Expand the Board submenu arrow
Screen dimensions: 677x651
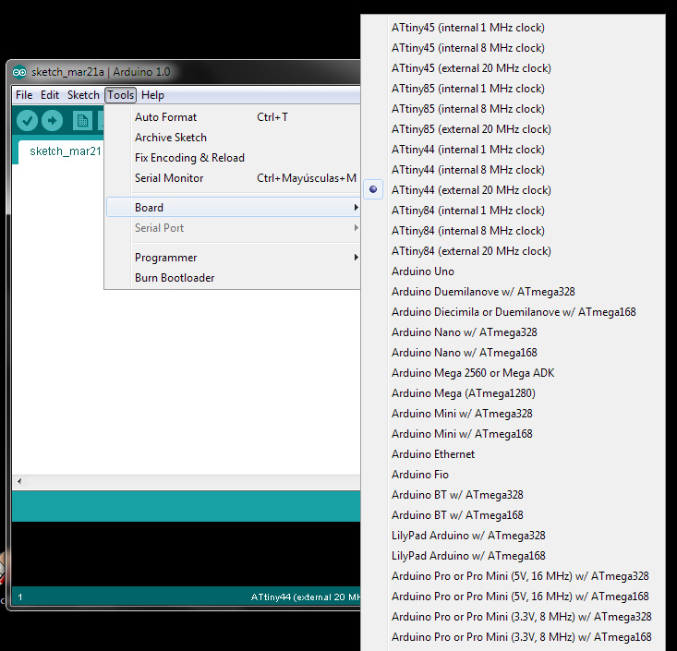tap(356, 207)
